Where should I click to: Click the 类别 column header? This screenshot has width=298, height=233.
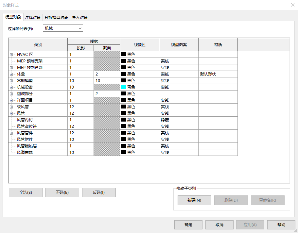[x=38, y=45]
